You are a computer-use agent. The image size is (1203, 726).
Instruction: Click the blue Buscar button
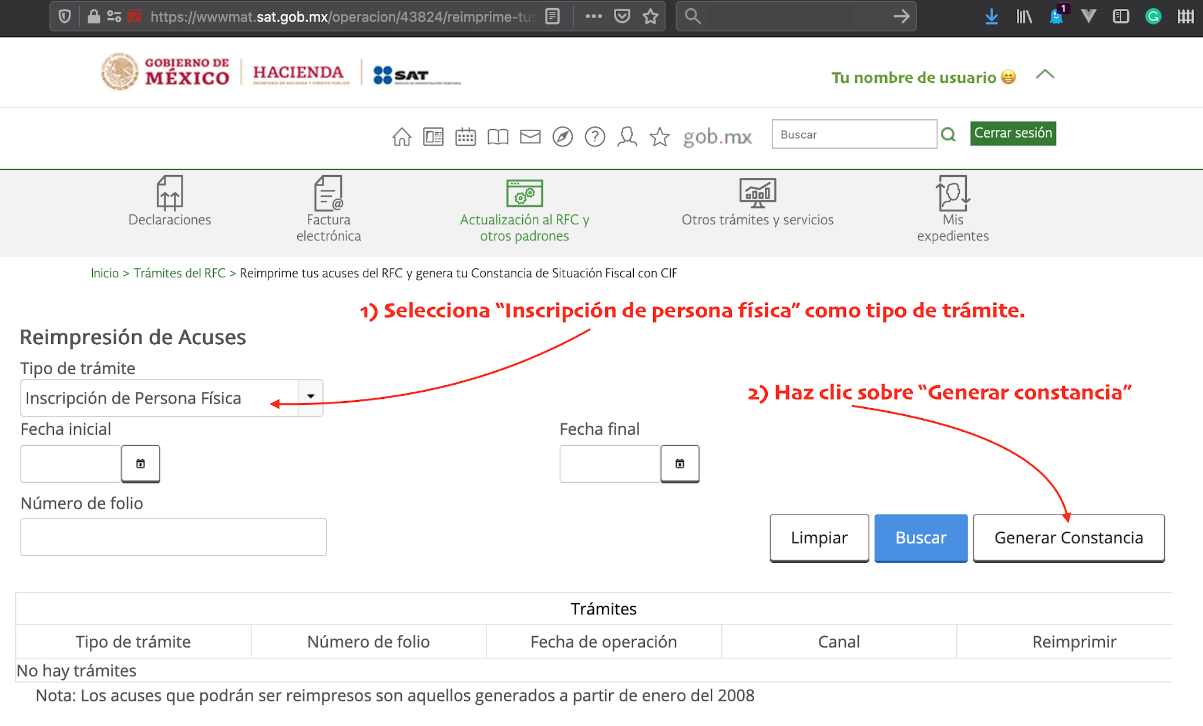click(x=920, y=537)
